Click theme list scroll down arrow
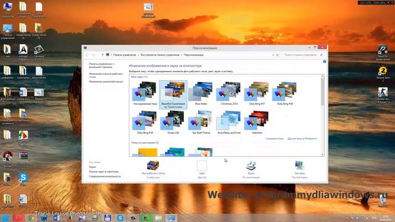Image resolution: width=395 pixels, height=222 pixels. point(322,155)
